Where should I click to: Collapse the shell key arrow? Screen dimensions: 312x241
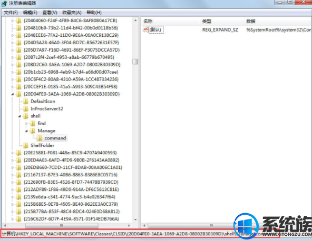[19, 116]
